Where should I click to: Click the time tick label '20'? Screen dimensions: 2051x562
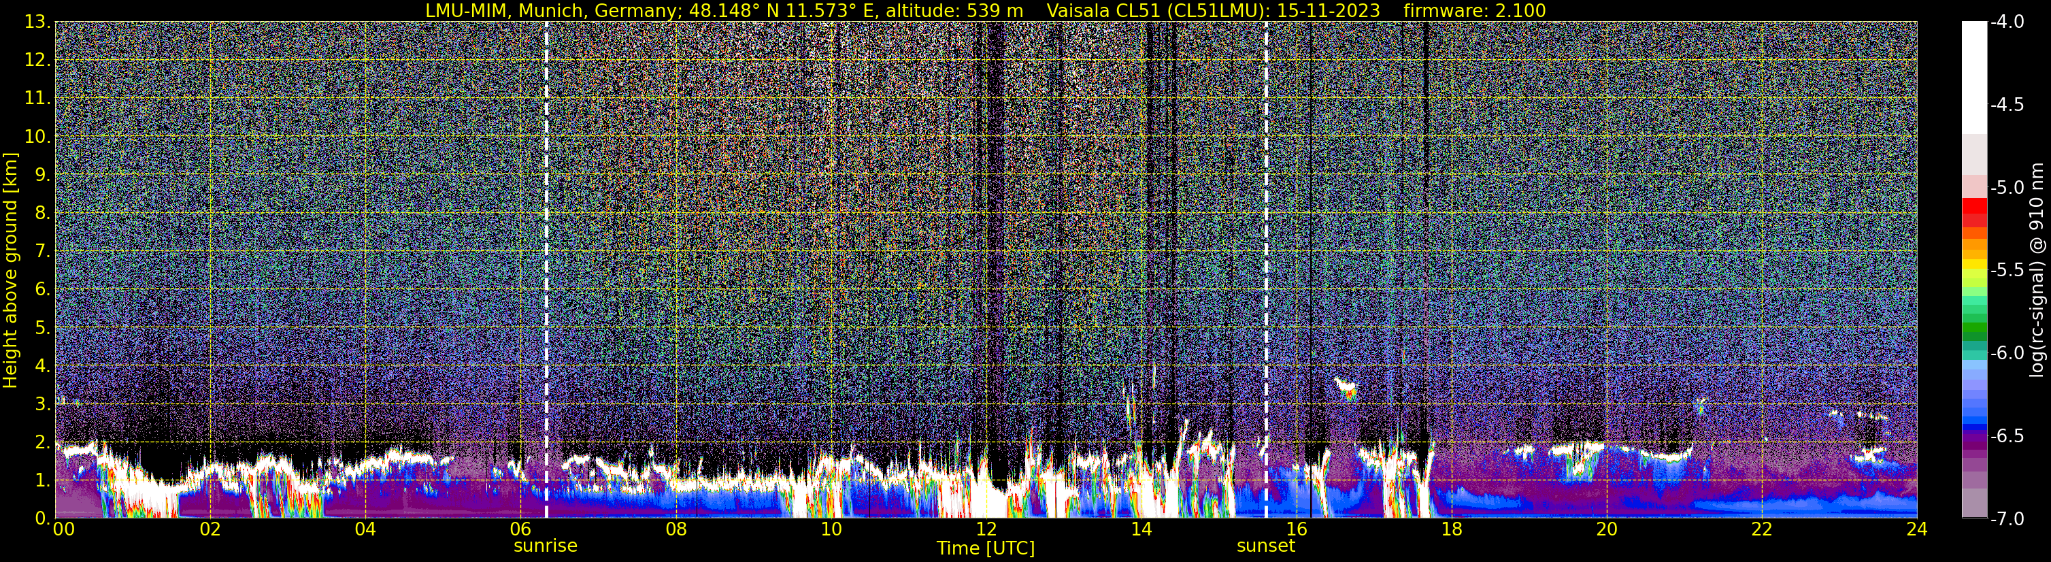tap(1607, 529)
